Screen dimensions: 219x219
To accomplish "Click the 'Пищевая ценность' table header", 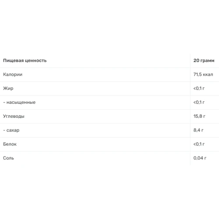I will (x=25, y=60).
